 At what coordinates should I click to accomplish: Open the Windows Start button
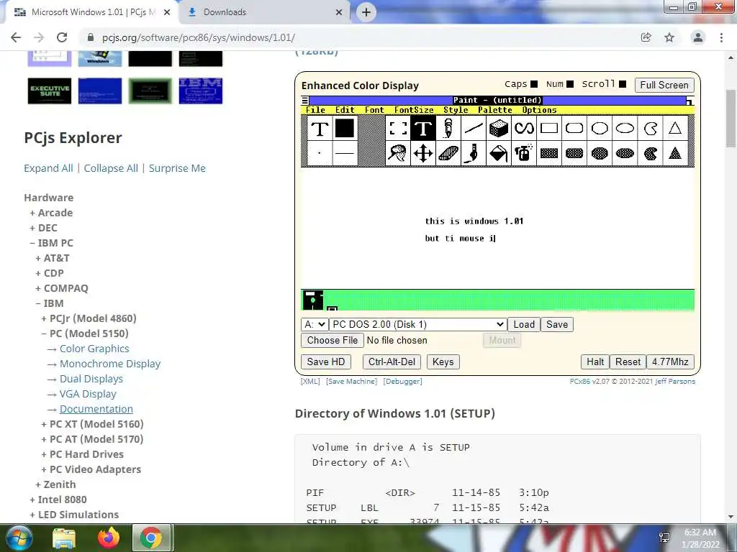(x=19, y=538)
